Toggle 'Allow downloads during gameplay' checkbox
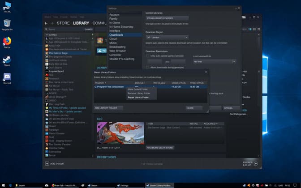This screenshot has height=188, width=301. tap(147, 67)
